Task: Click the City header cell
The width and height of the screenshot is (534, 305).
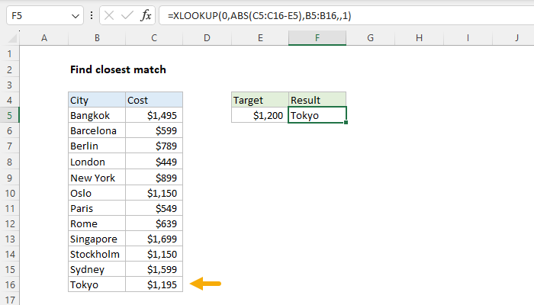Action: 97,100
